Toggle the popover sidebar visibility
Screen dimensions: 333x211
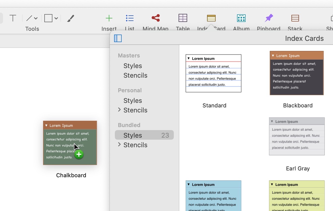click(118, 38)
